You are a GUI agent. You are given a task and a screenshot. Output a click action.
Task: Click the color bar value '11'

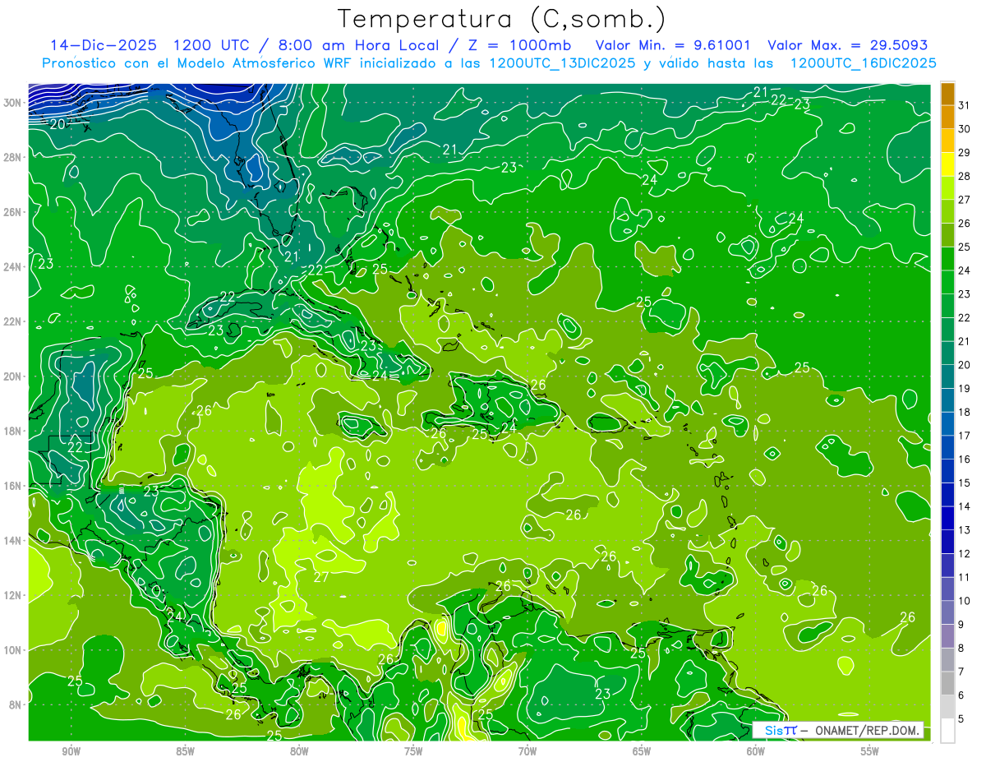(965, 577)
